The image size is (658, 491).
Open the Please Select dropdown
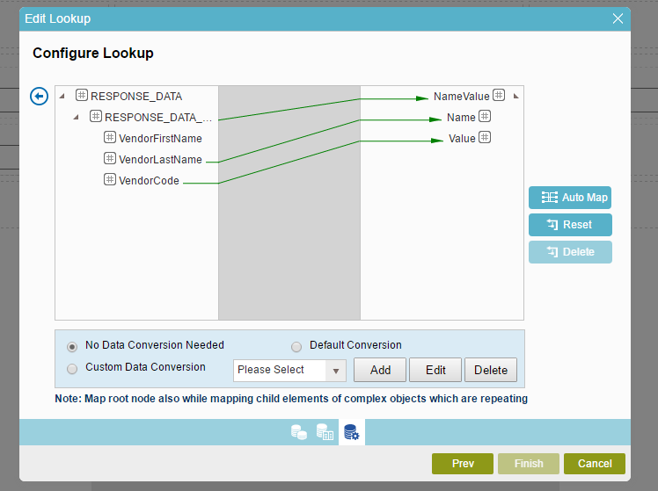tap(289, 370)
